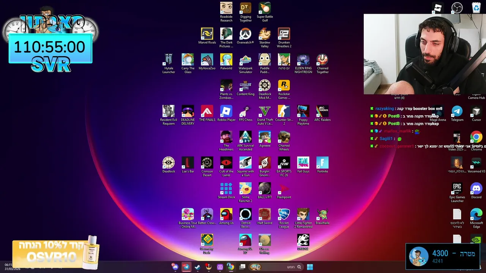This screenshot has height=273, width=486.
Task: Launch the Rockstar Games Launcher shortcut
Action: pos(284,89)
